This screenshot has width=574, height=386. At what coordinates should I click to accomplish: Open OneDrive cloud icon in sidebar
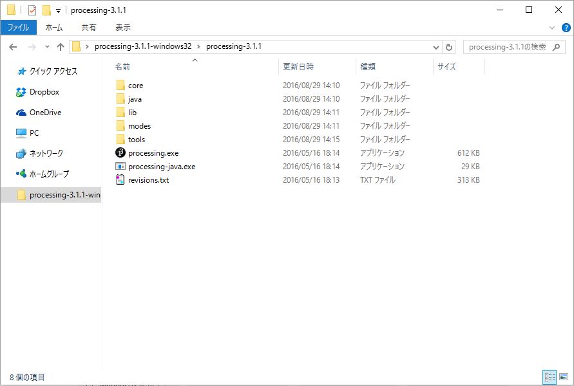point(21,113)
